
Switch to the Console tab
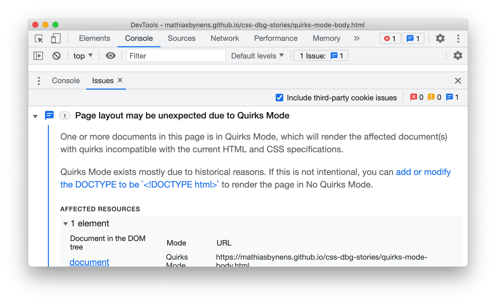click(66, 80)
